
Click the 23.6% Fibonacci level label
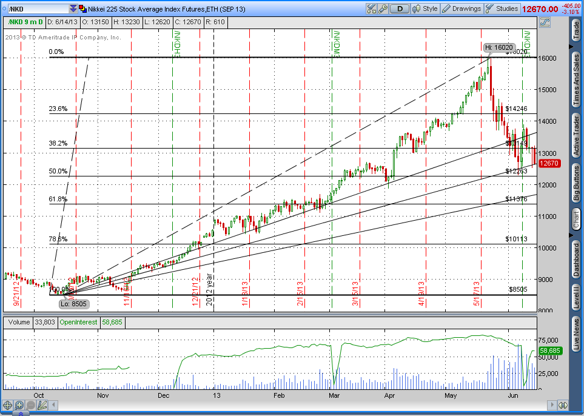[58, 109]
